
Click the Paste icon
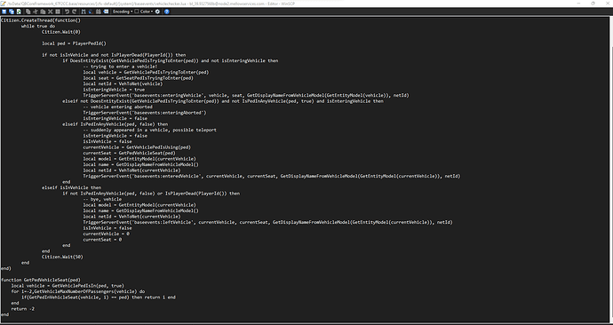coord(43,12)
